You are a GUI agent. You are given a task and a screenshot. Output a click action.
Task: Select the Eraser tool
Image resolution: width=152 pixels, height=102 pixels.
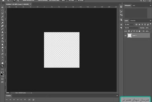(2, 38)
